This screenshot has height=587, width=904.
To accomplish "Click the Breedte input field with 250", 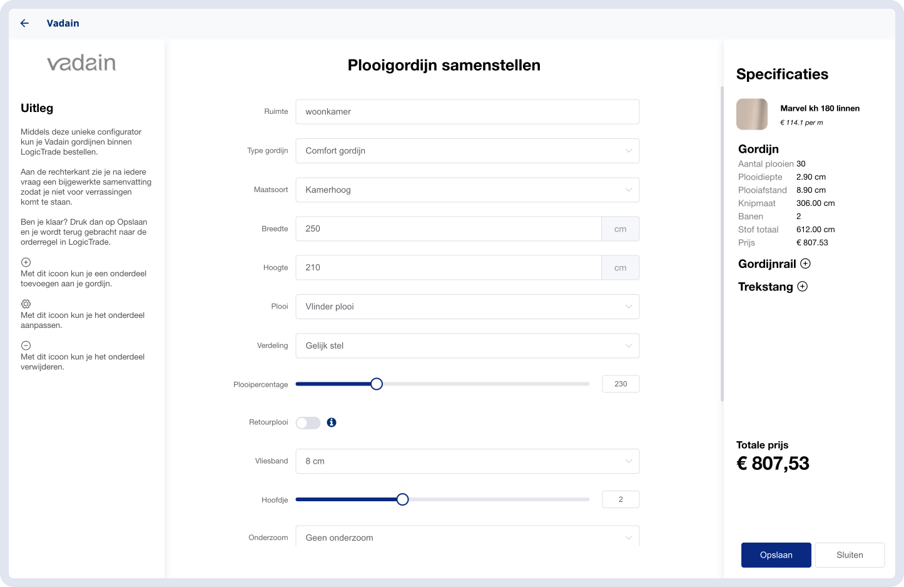I will [448, 229].
